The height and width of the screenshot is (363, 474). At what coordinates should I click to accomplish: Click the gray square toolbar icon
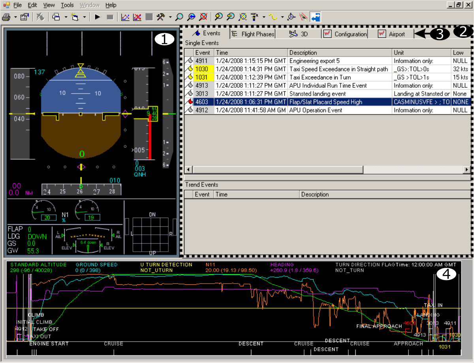(x=149, y=17)
